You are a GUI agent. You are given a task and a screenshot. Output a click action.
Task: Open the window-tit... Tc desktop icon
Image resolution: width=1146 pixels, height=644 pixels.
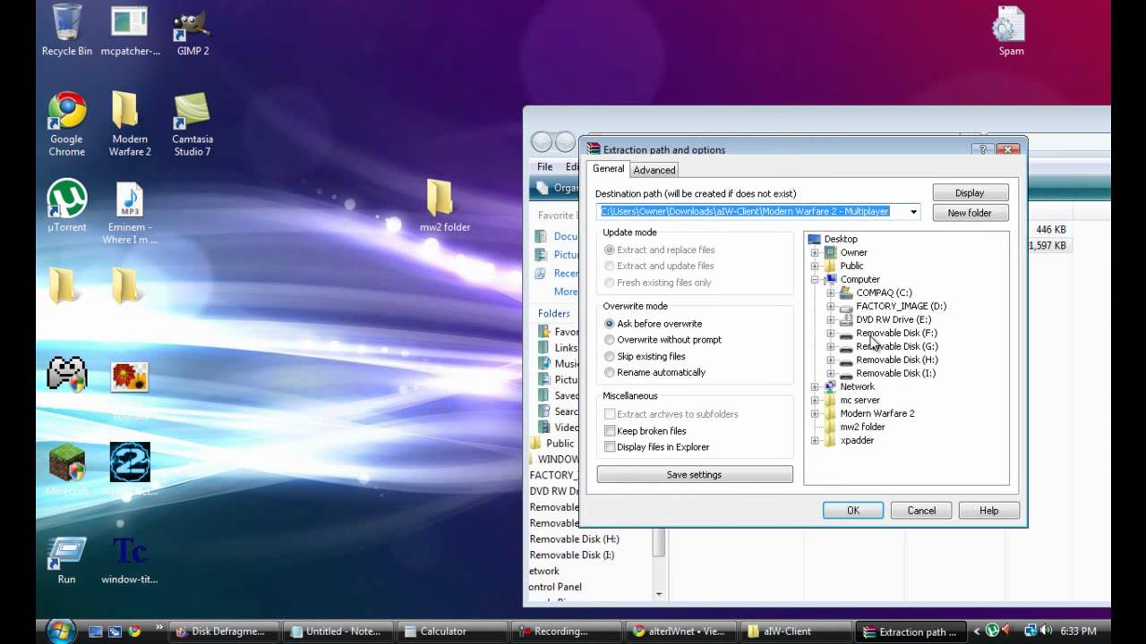(130, 560)
